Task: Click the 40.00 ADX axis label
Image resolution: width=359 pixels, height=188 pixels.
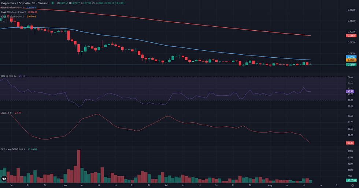Action: click(x=350, y=116)
